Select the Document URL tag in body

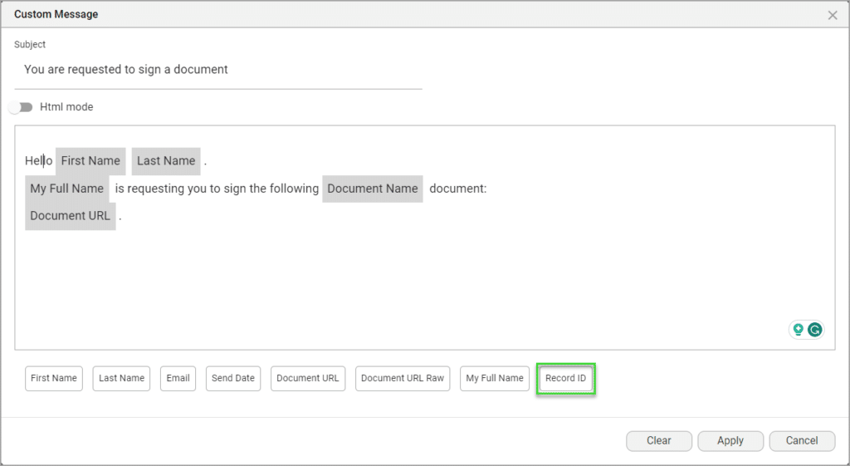[x=70, y=216]
